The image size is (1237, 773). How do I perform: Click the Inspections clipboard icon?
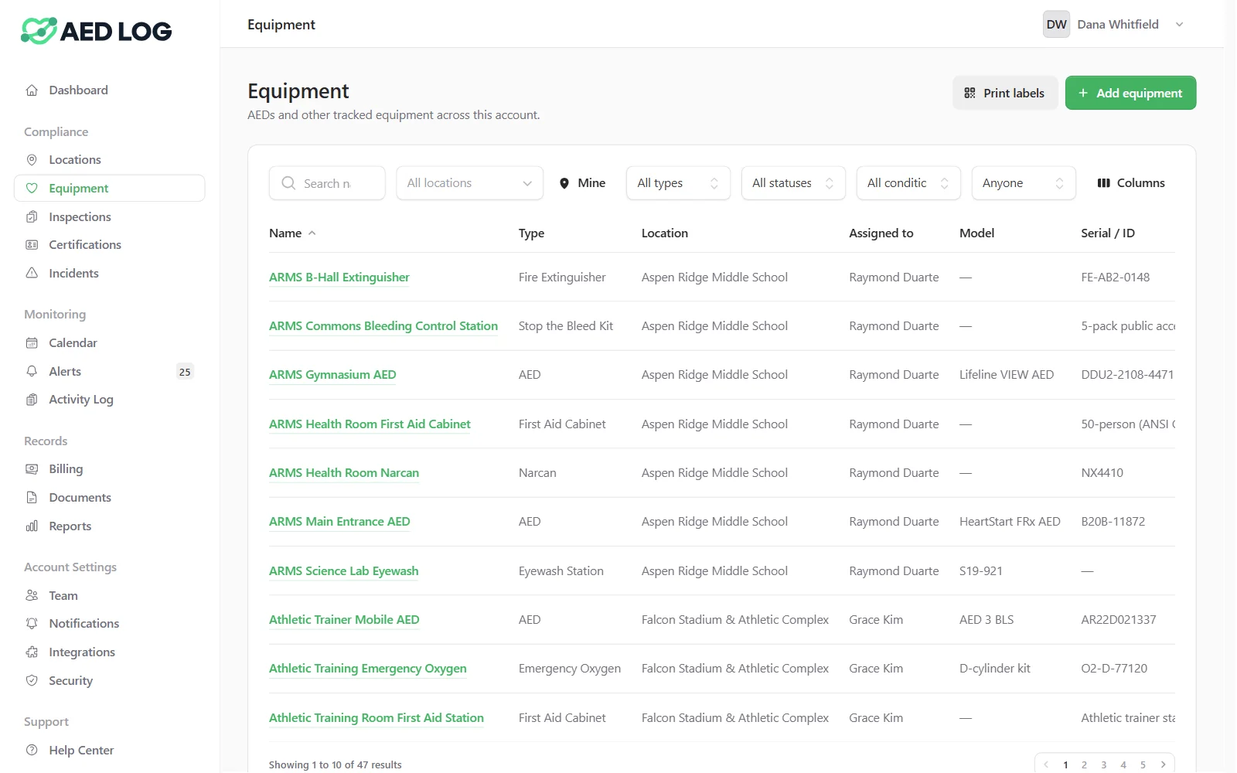tap(32, 217)
